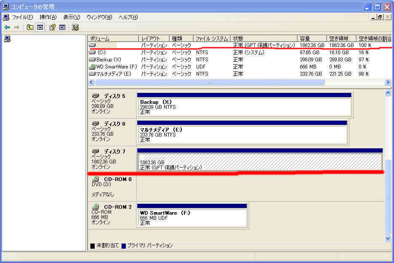The image size is (394, 263).
Task: Click the ディスク 7 disk icon
Action: click(96, 151)
